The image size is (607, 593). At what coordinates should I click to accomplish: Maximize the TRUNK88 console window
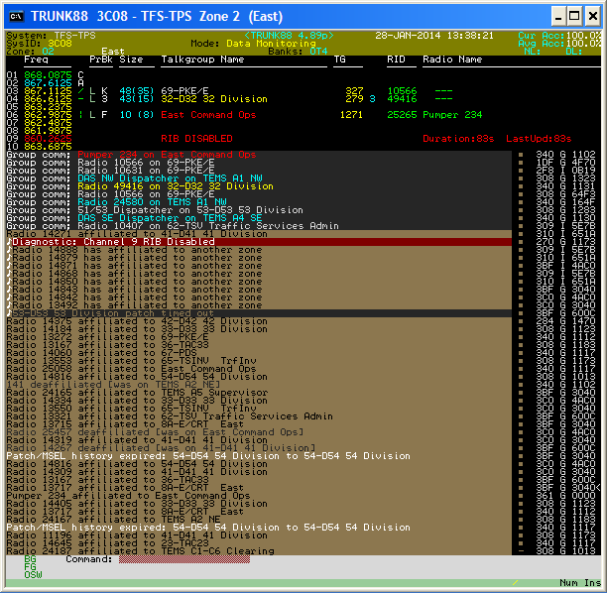click(569, 16)
